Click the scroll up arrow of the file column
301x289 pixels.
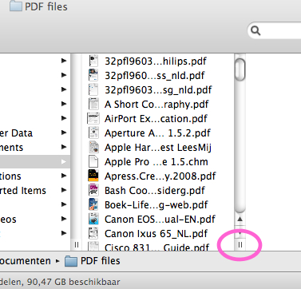(x=240, y=220)
